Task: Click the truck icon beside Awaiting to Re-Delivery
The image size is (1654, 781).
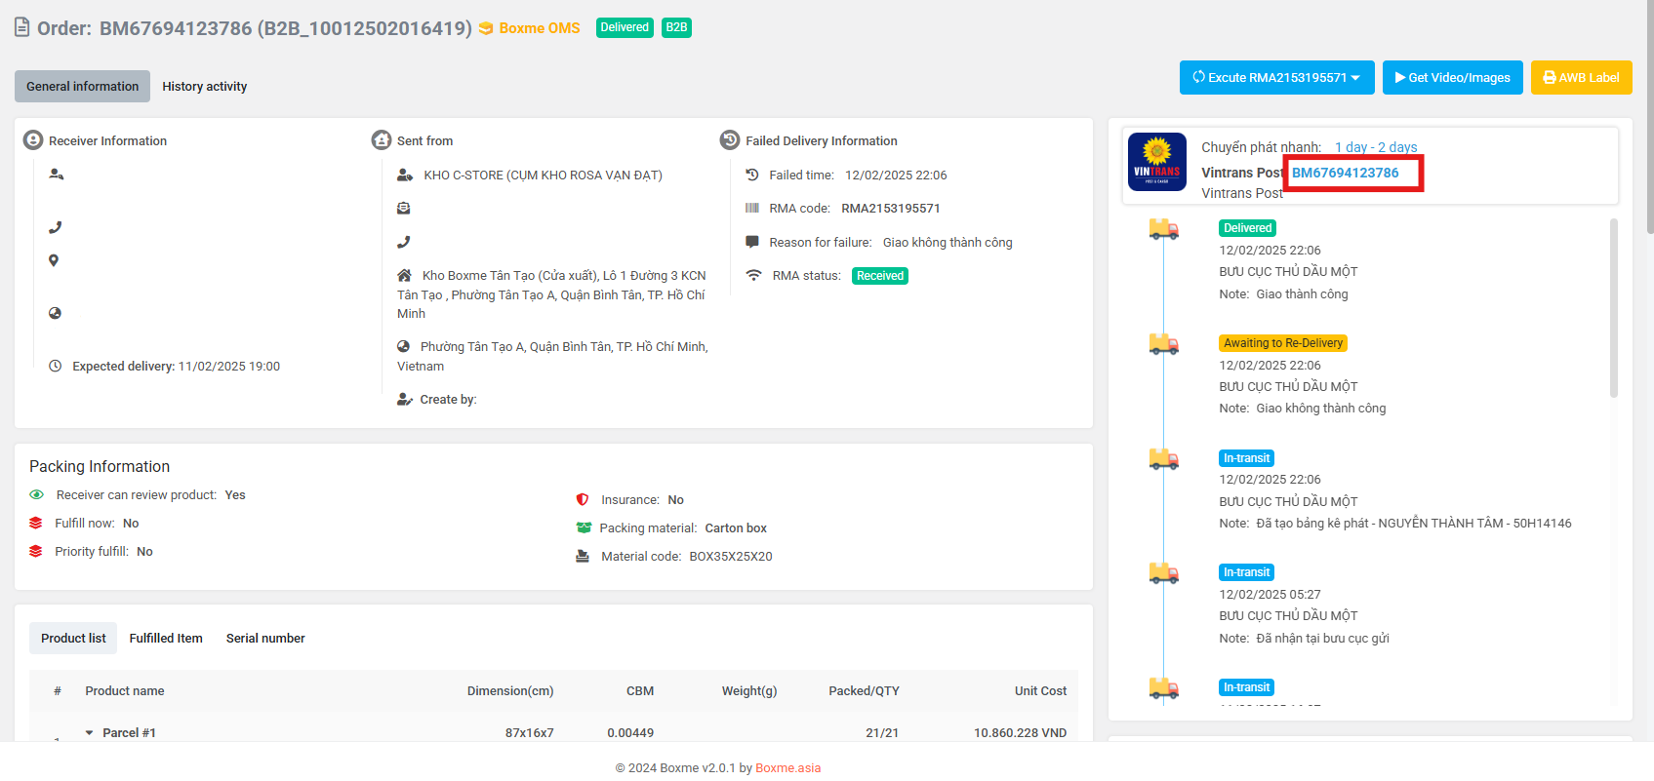Action: click(x=1163, y=343)
